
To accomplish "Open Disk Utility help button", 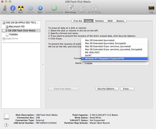I will [6, 125].
